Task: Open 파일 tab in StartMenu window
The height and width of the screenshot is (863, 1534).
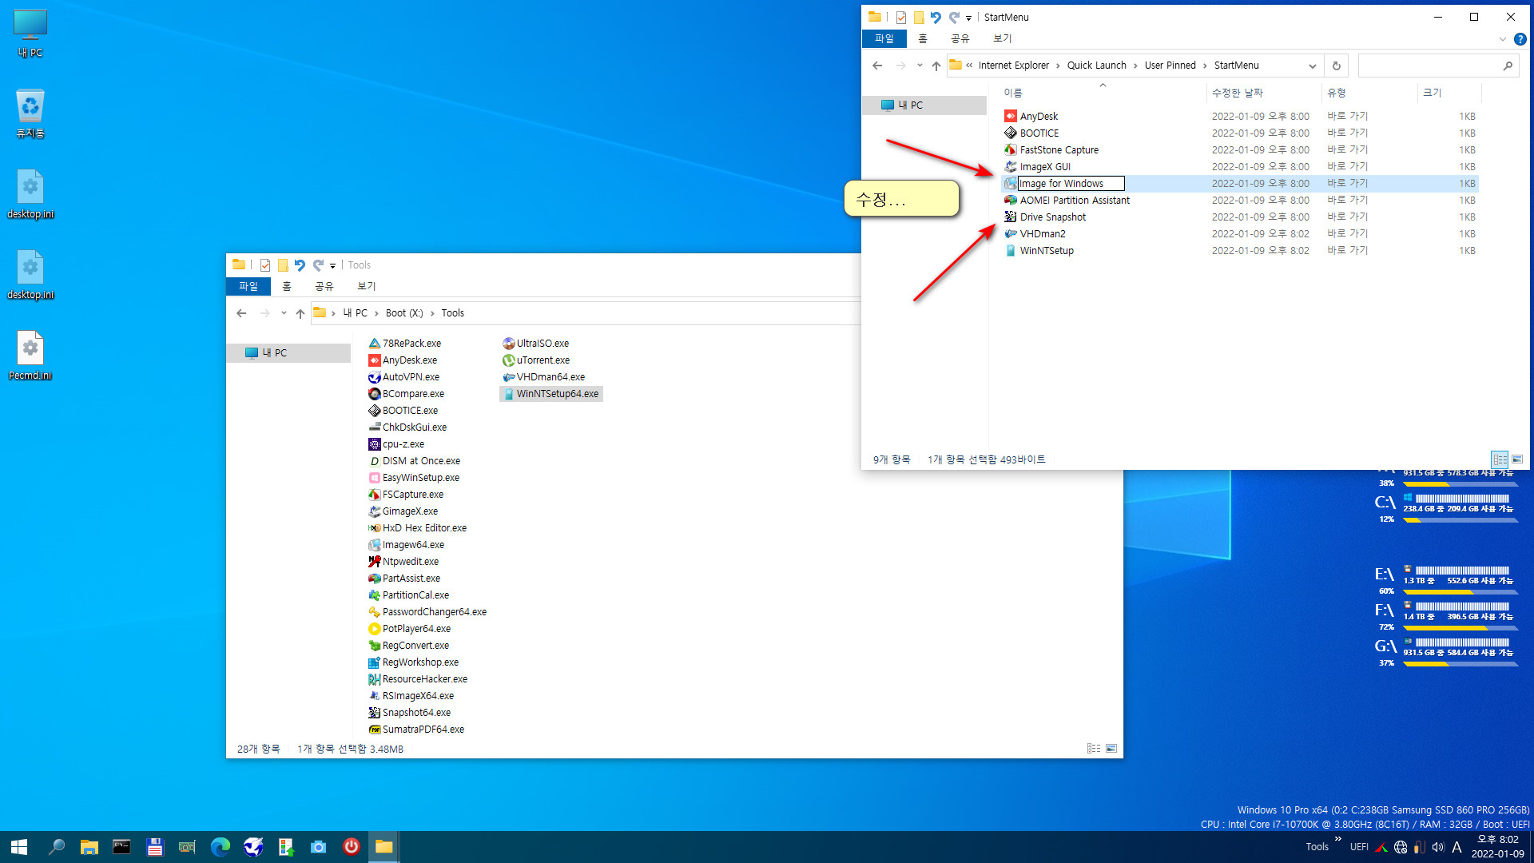Action: (884, 38)
